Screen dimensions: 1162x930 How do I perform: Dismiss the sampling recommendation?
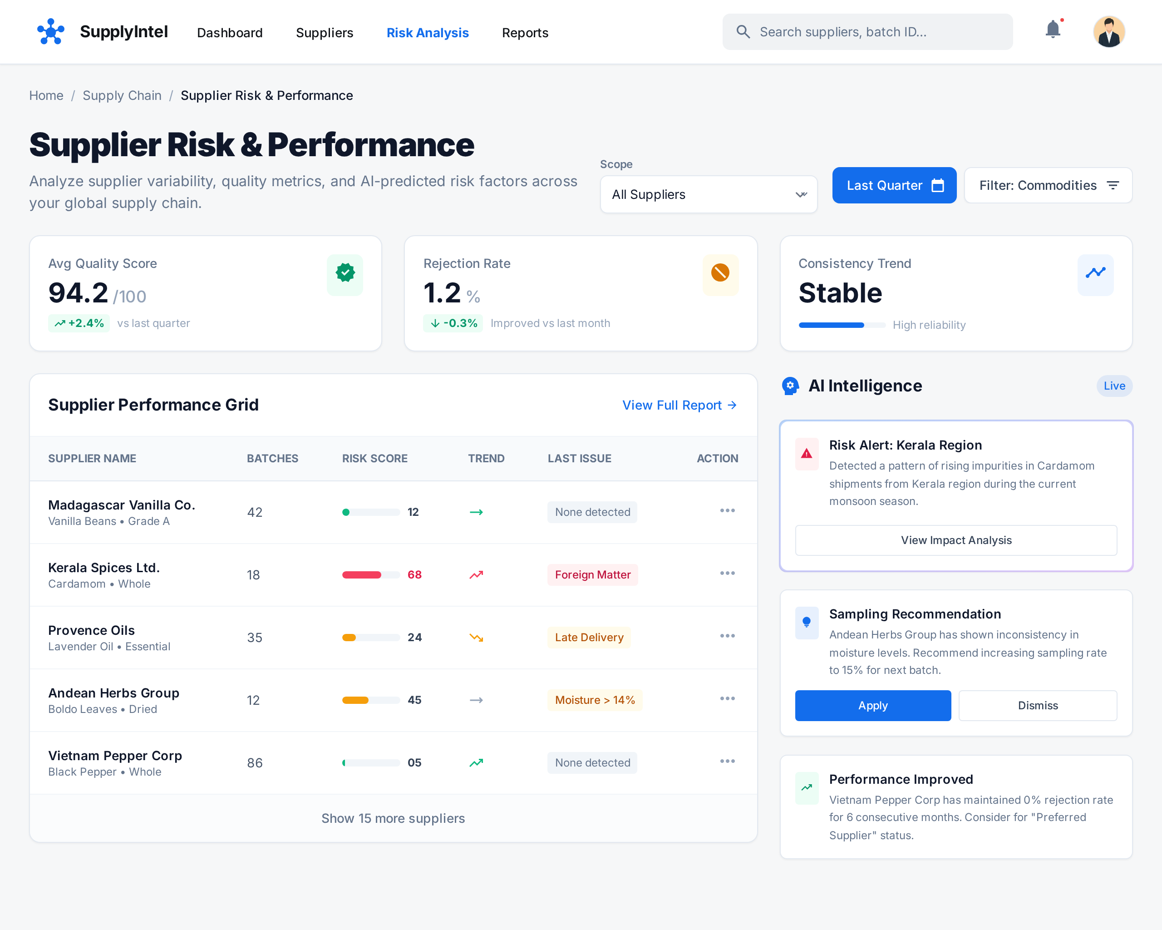[1038, 706]
